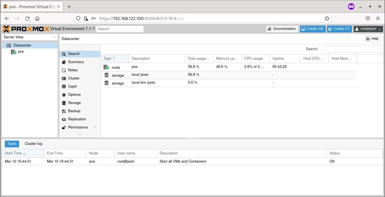385x197 pixels.
Task: Sort tasks by Start Time header
Action: tap(23, 153)
